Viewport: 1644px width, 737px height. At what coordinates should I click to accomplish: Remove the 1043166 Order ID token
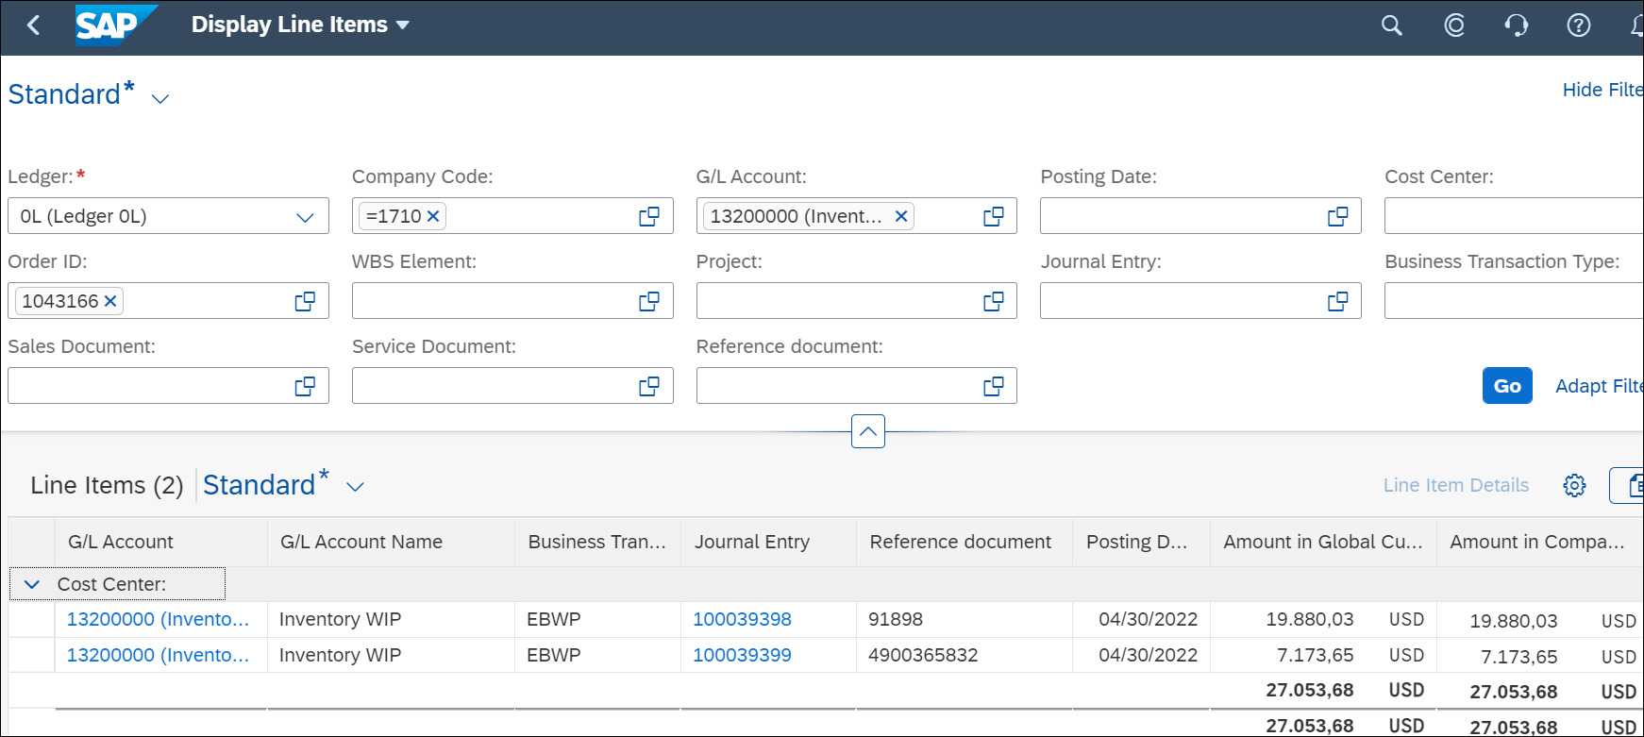pyautogui.click(x=110, y=301)
